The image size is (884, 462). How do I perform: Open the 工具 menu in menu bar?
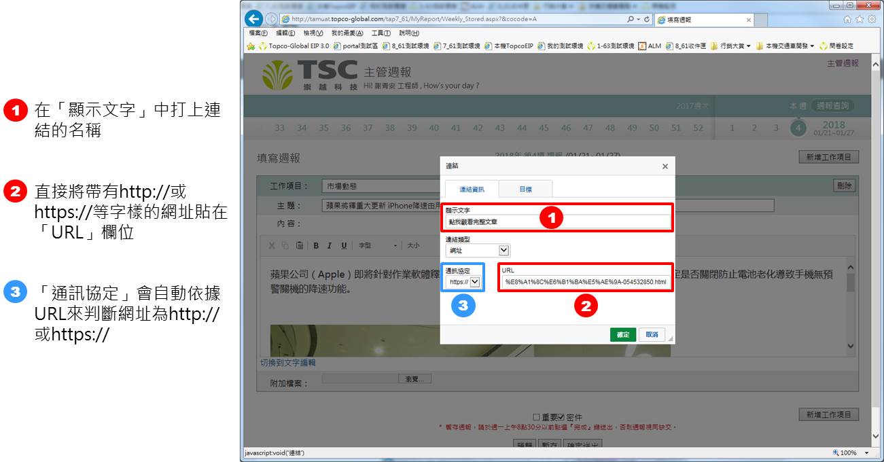click(381, 33)
